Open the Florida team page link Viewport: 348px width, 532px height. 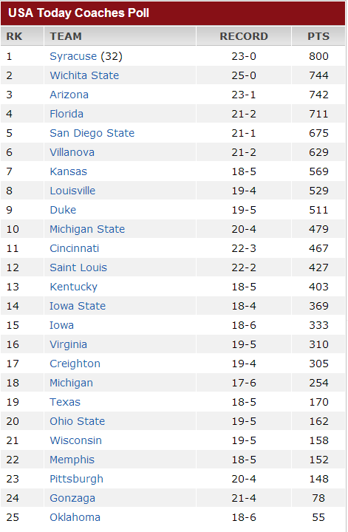click(66, 114)
